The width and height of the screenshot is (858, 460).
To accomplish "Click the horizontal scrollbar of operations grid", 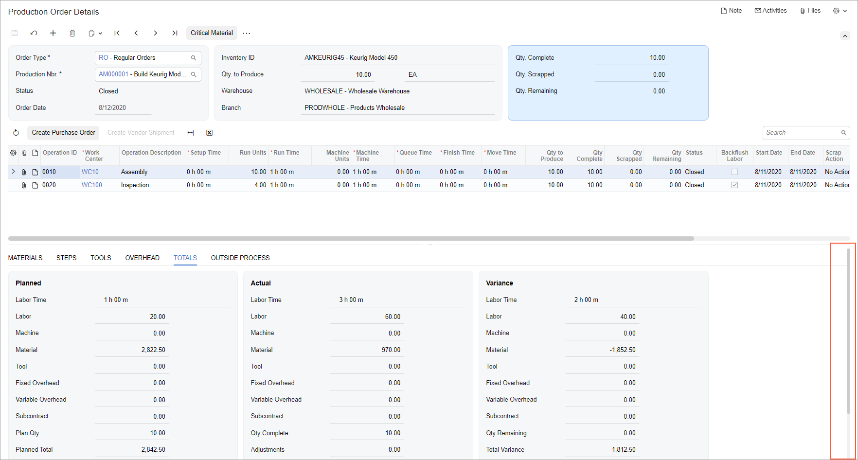I will (x=350, y=238).
